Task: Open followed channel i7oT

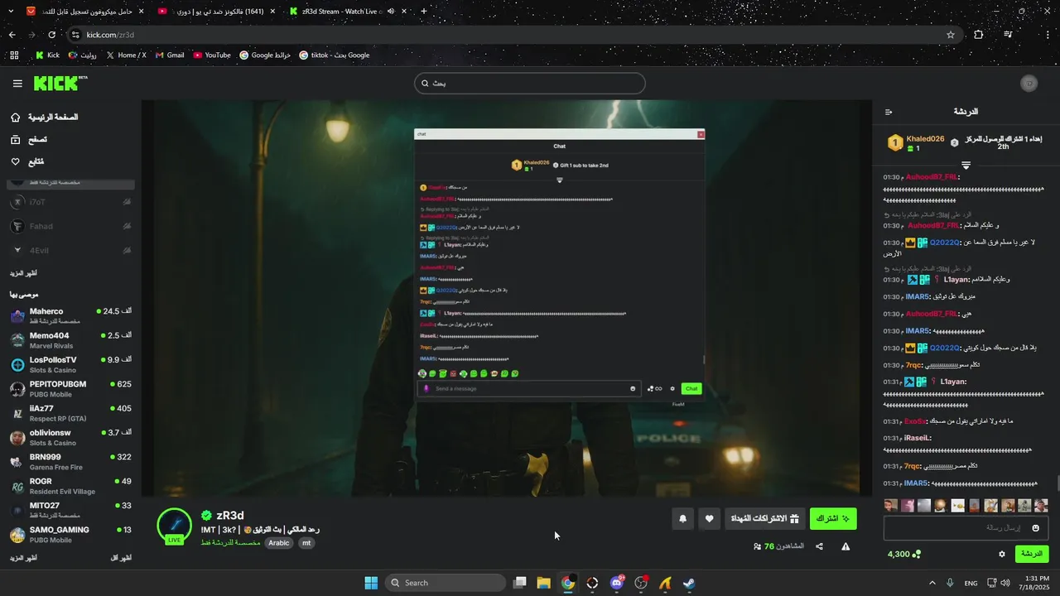Action: [x=70, y=202]
